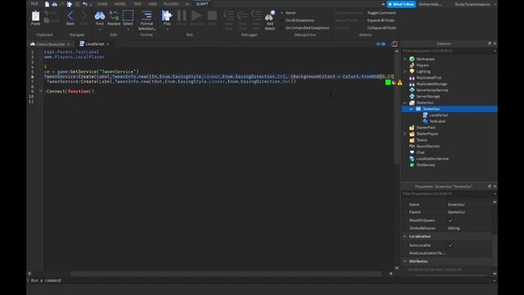Image resolution: width=524 pixels, height=295 pixels.
Task: Collapse the ScreenGui tree node
Action: 411,109
